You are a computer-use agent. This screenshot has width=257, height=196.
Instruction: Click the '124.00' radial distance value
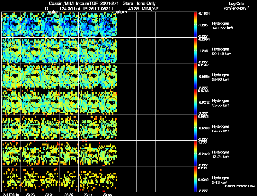click(66, 9)
